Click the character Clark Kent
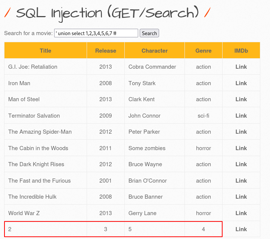 tap(142, 99)
